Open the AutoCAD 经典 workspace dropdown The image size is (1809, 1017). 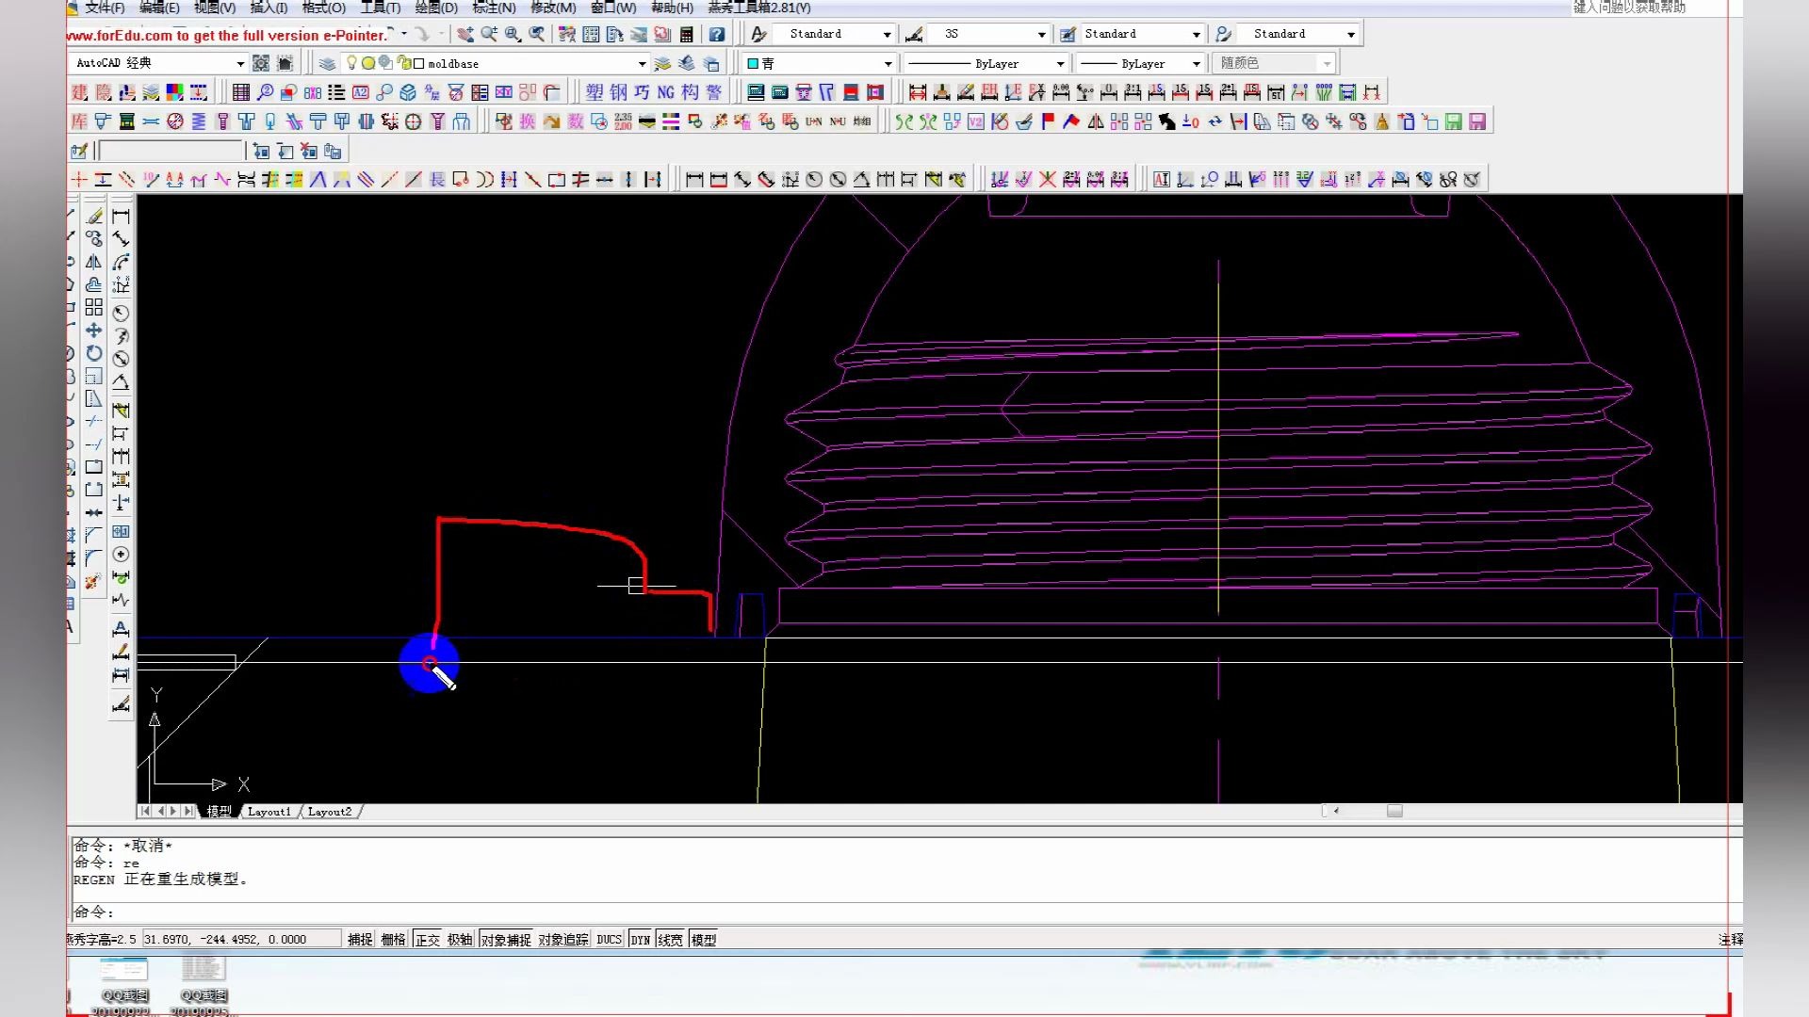click(240, 64)
